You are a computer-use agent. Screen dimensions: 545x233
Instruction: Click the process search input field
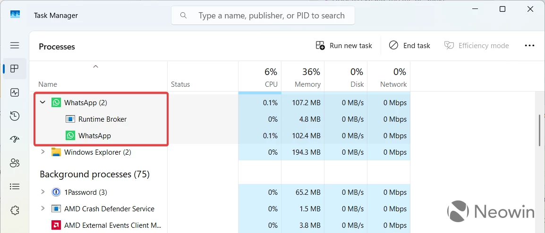263,15
